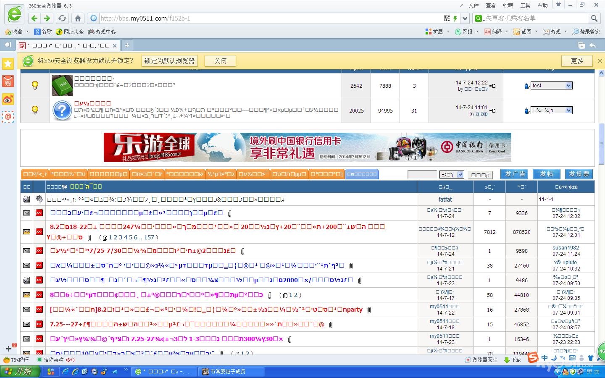Open the 截图 screenshot tool

click(x=523, y=31)
